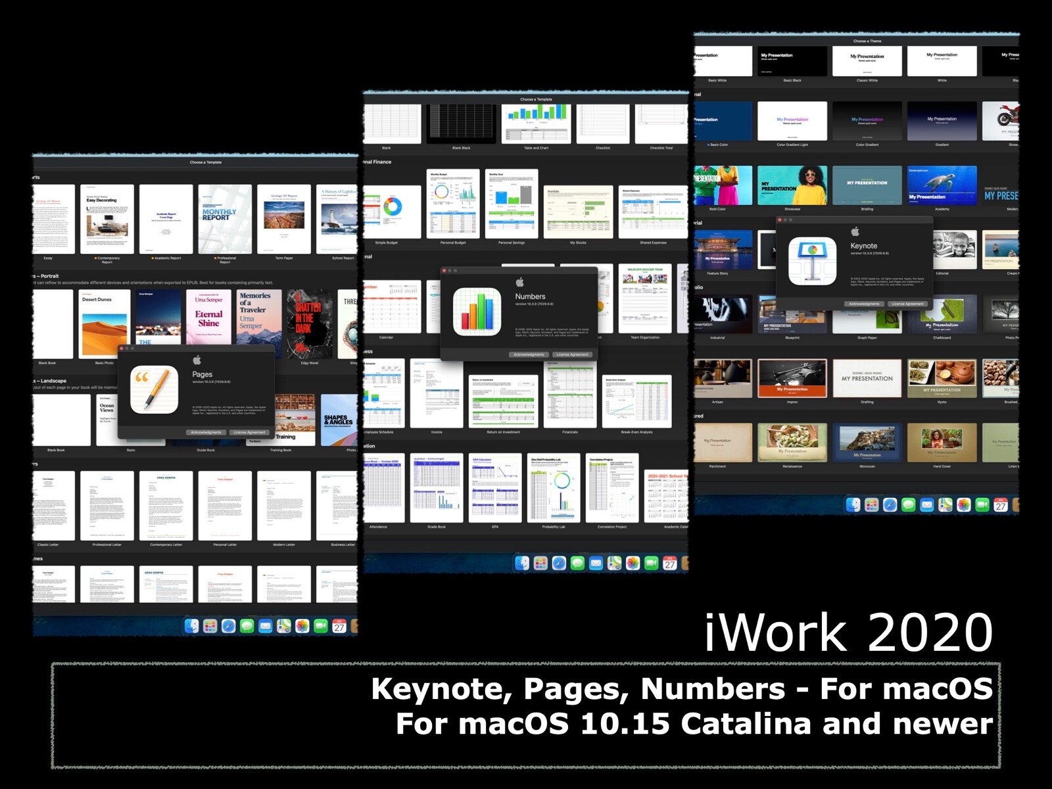Select the Professional Letter template in Pages
1052x789 pixels.
point(107,506)
